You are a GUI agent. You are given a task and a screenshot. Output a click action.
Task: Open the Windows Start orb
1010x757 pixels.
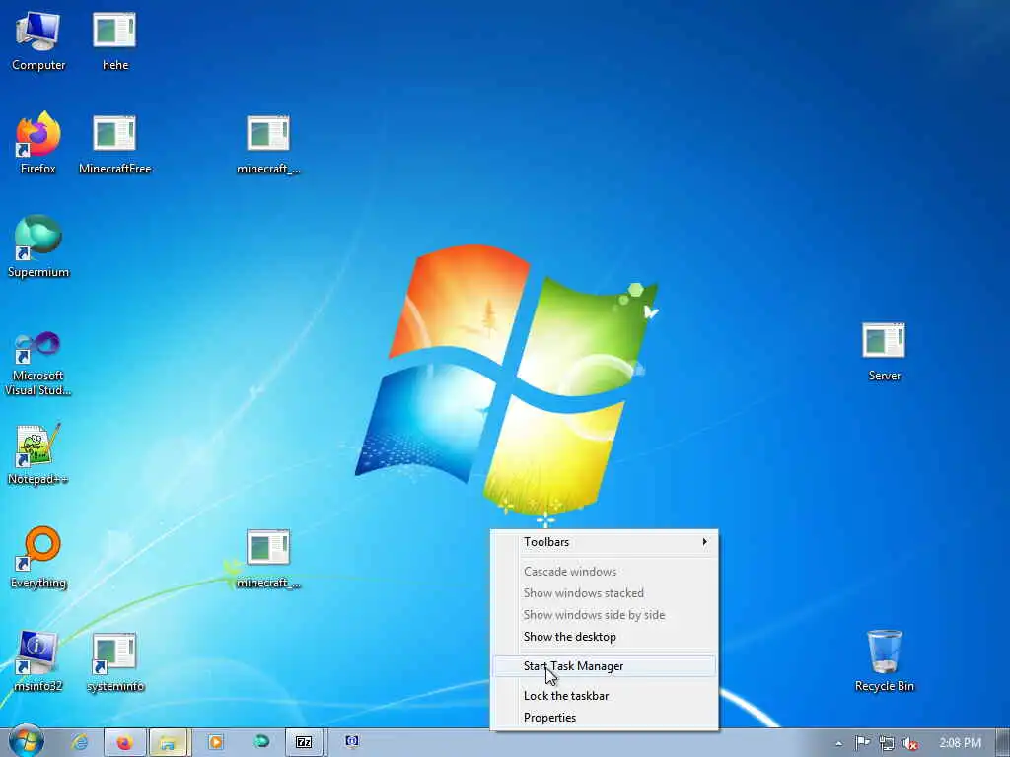tap(26, 741)
